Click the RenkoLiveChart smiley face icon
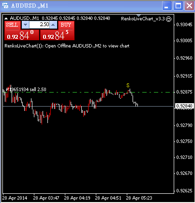Viewport: 195px width, 203px height. click(169, 19)
